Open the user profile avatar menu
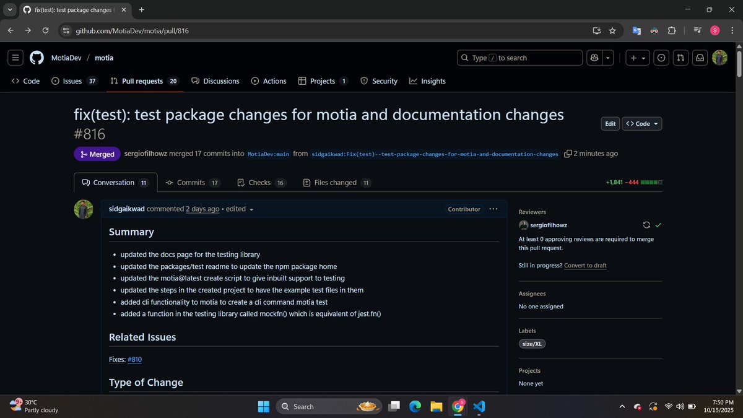The image size is (743, 418). pos(719,58)
